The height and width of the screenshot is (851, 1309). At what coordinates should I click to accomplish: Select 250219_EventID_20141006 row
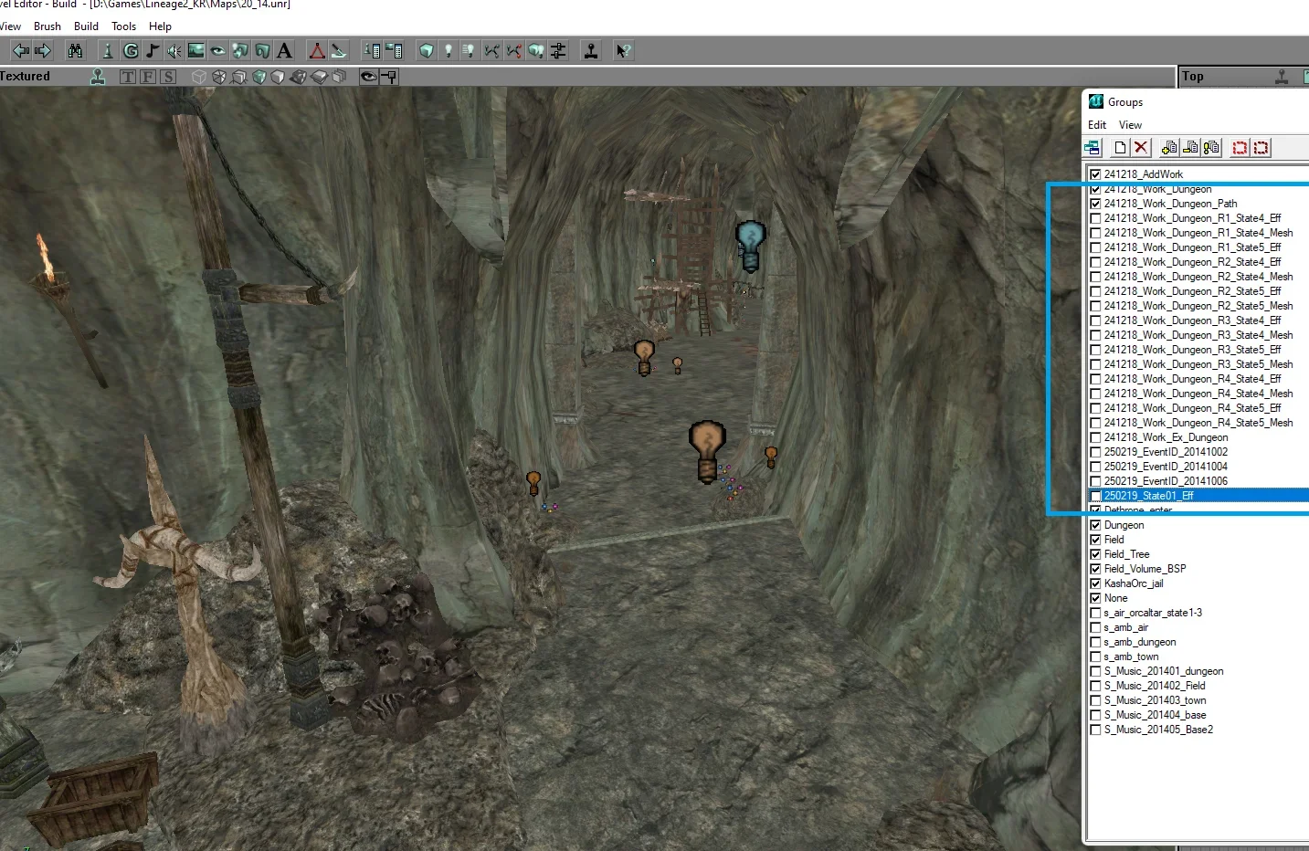[1198, 481]
